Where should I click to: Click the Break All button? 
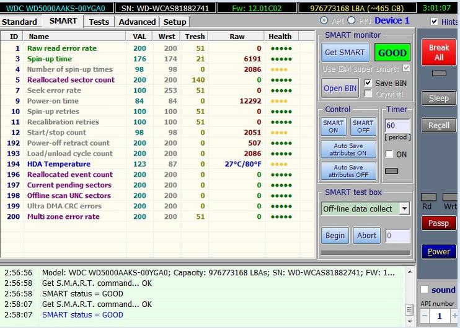[439, 53]
